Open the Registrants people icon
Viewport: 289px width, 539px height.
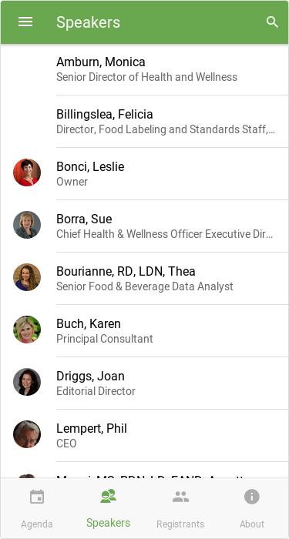(x=180, y=497)
